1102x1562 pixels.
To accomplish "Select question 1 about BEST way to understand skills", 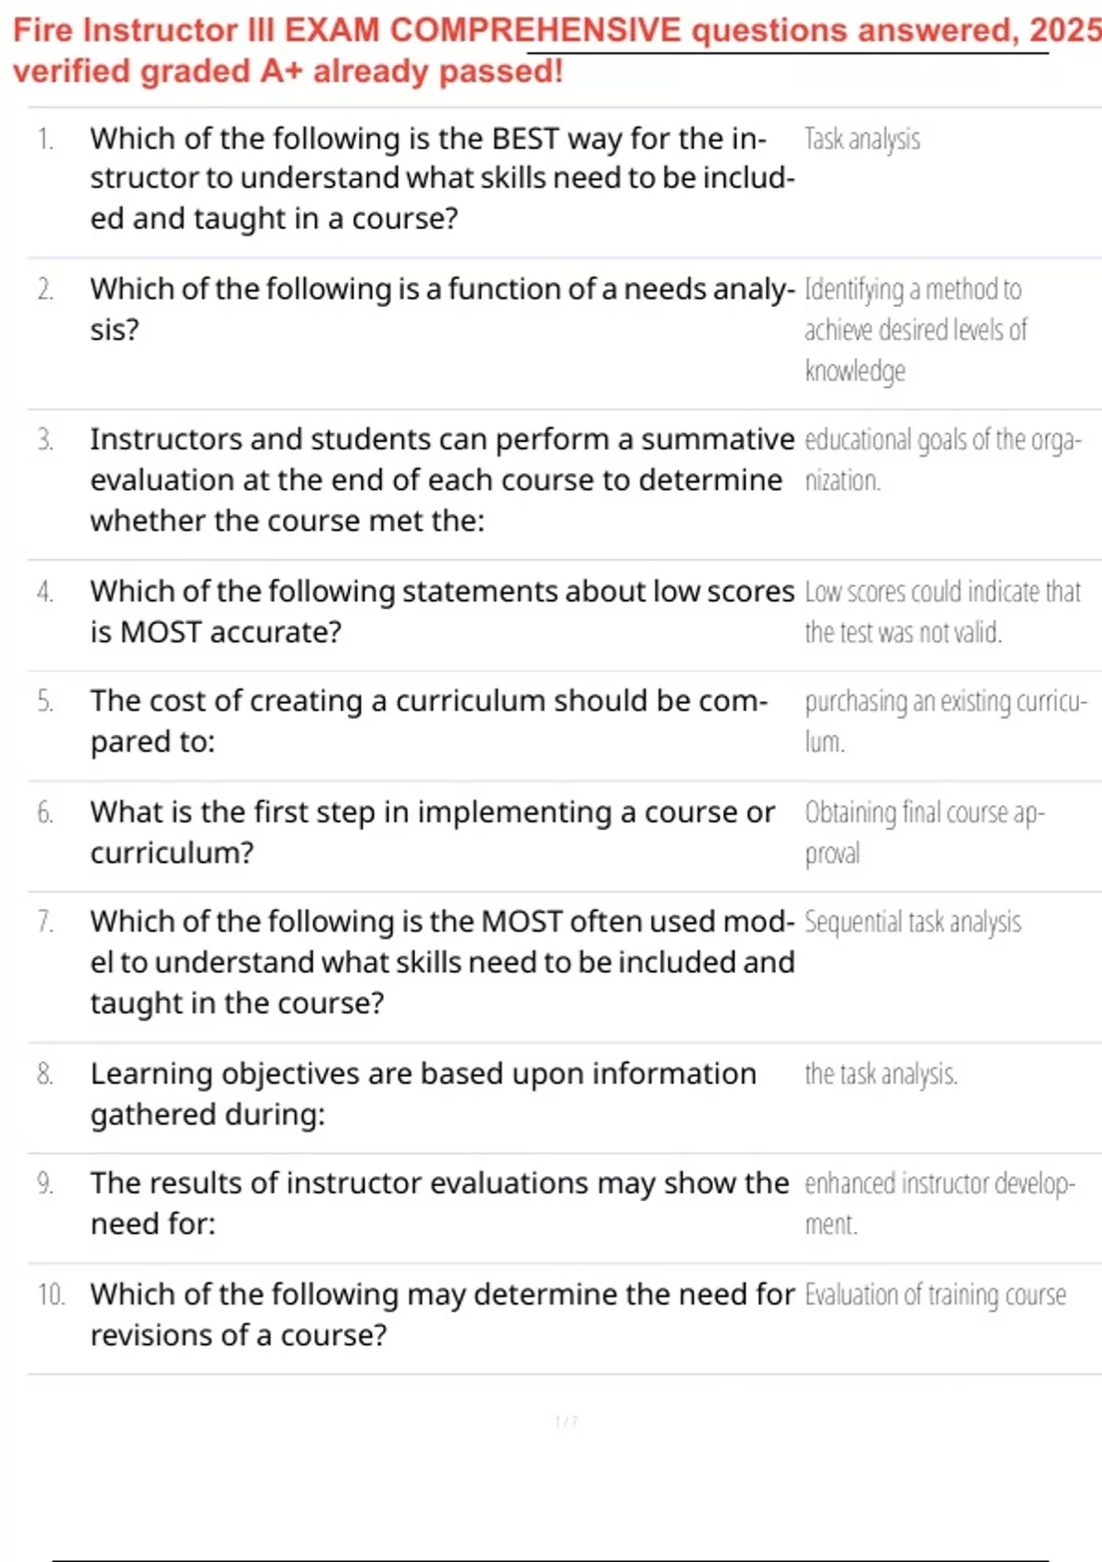I will click(442, 178).
